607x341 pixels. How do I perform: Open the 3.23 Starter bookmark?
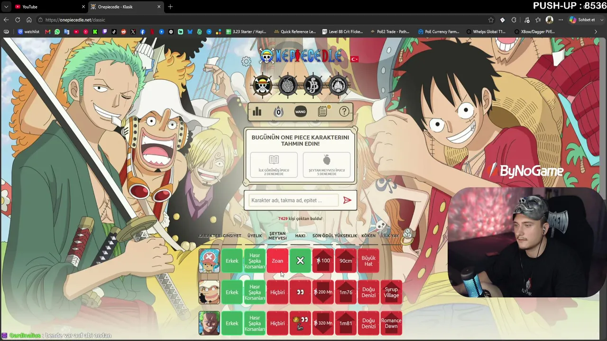click(246, 32)
